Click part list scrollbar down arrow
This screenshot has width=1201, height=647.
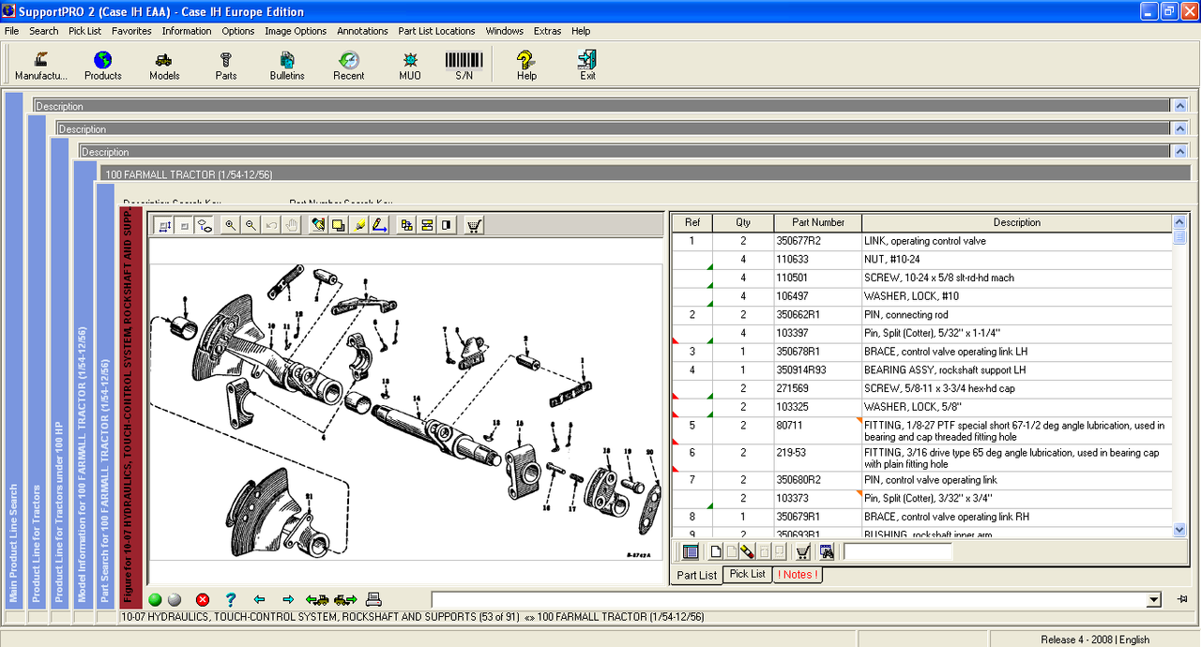coord(1179,530)
